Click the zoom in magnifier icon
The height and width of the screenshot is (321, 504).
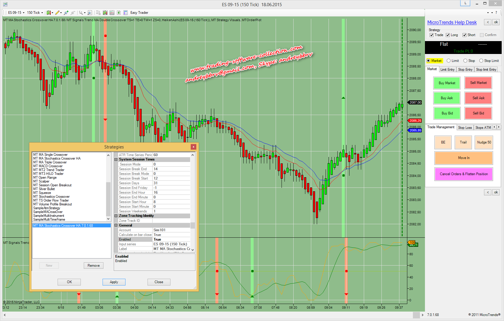pyautogui.click(x=66, y=13)
